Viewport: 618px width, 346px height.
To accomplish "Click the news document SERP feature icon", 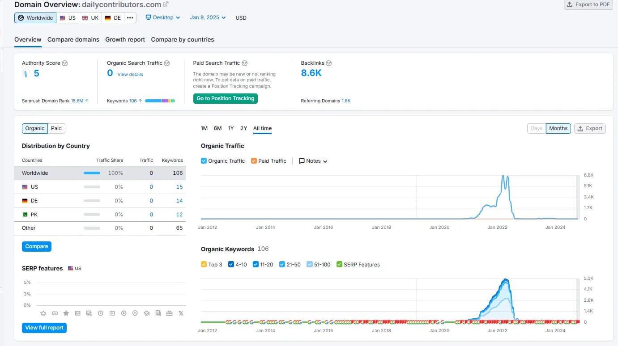I will pyautogui.click(x=158, y=313).
